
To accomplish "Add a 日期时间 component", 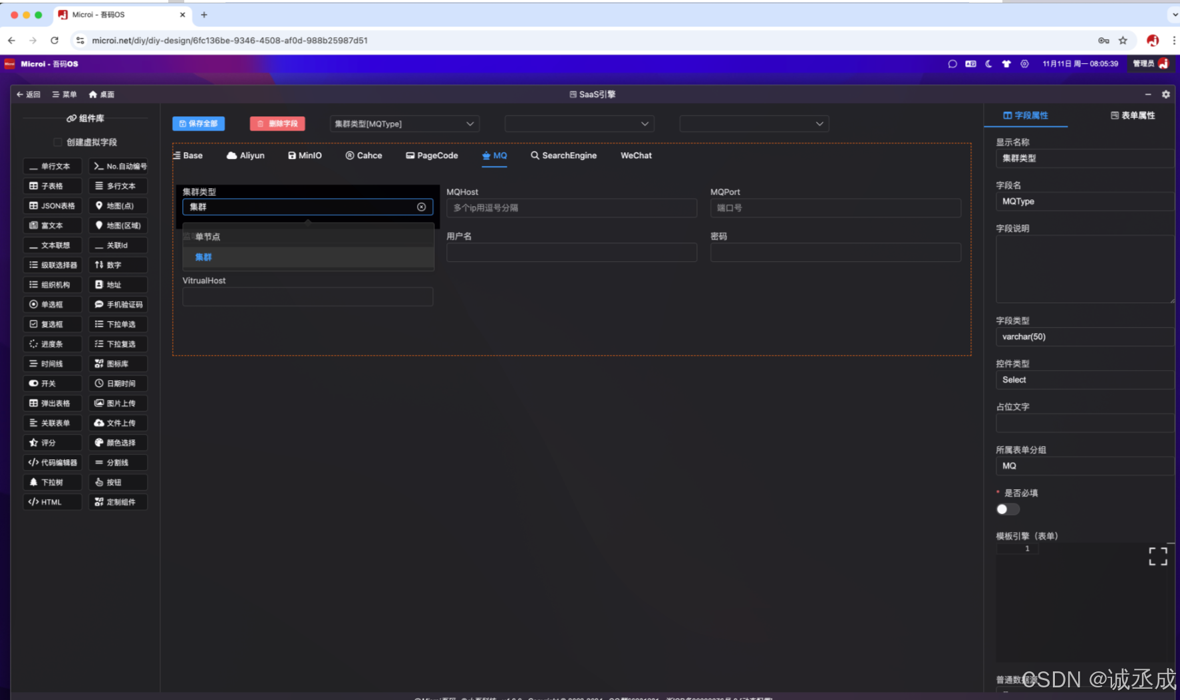I will click(x=118, y=384).
